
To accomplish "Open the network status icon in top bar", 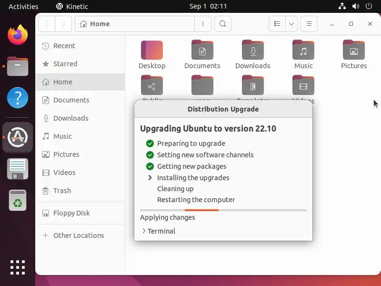I will click(x=342, y=6).
